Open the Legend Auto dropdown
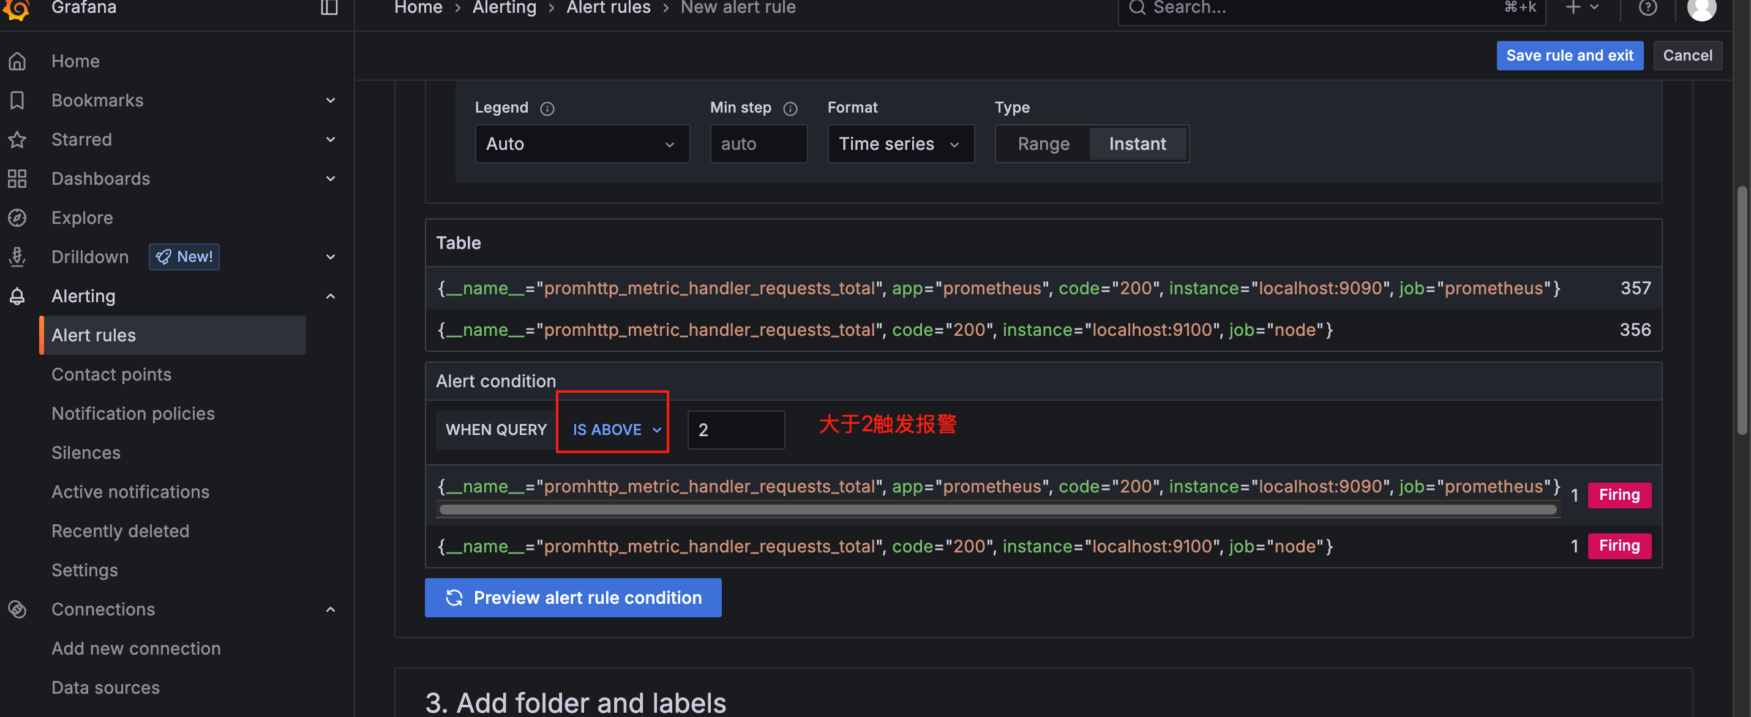The image size is (1751, 717). 582,144
